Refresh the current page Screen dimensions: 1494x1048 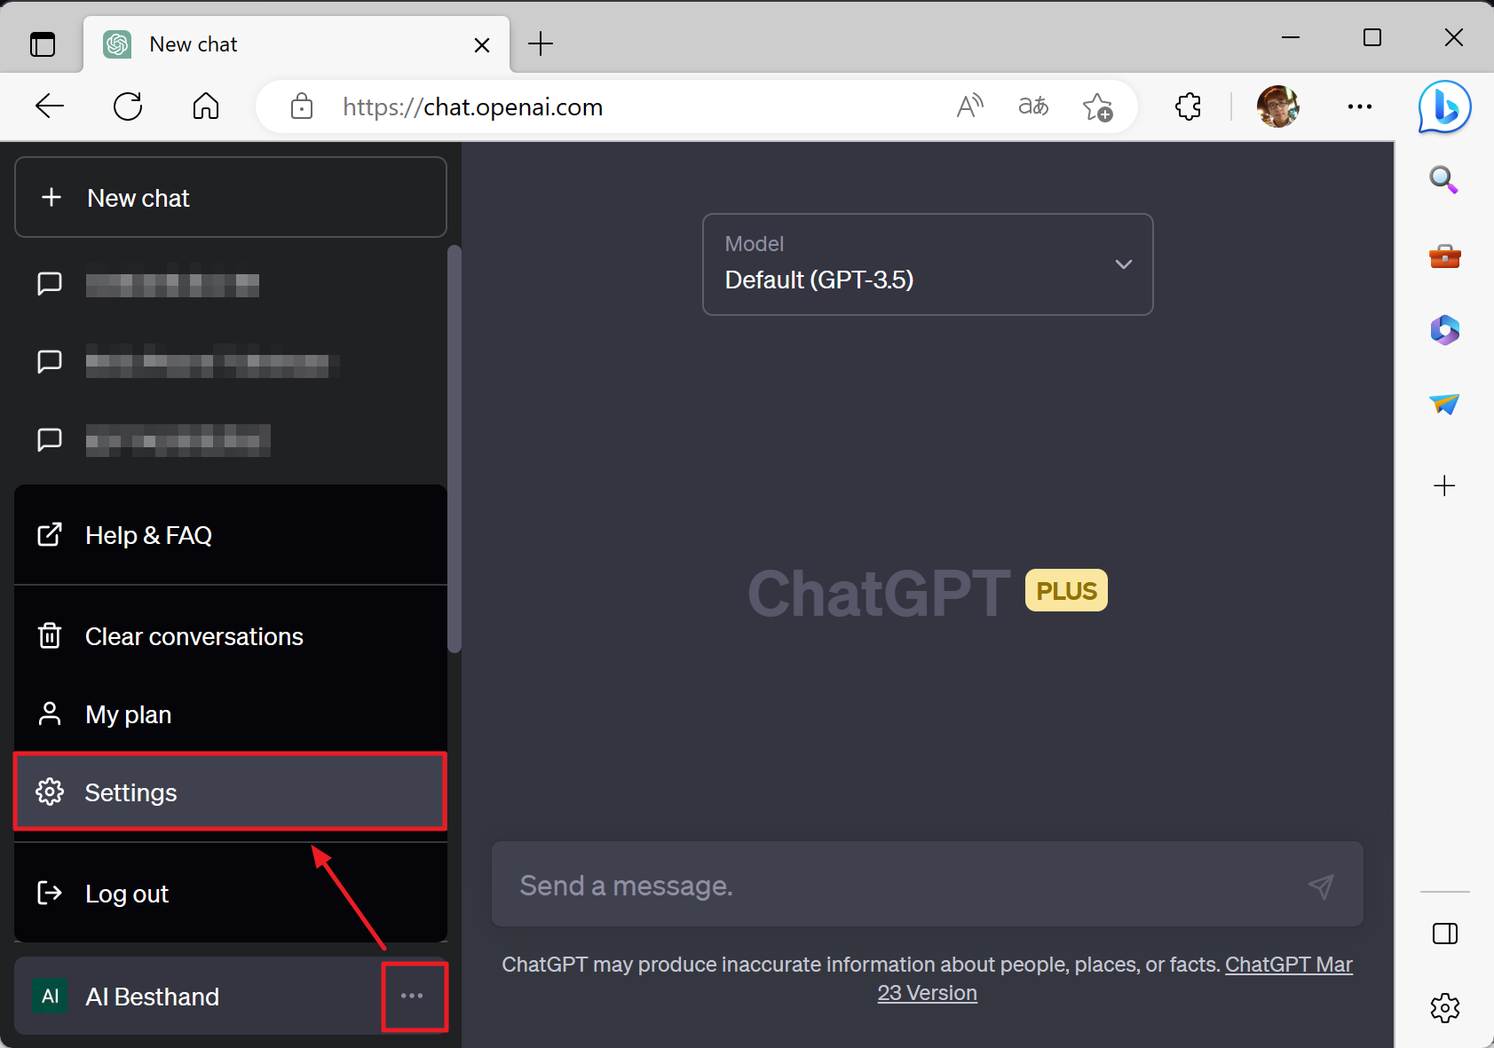pyautogui.click(x=128, y=106)
